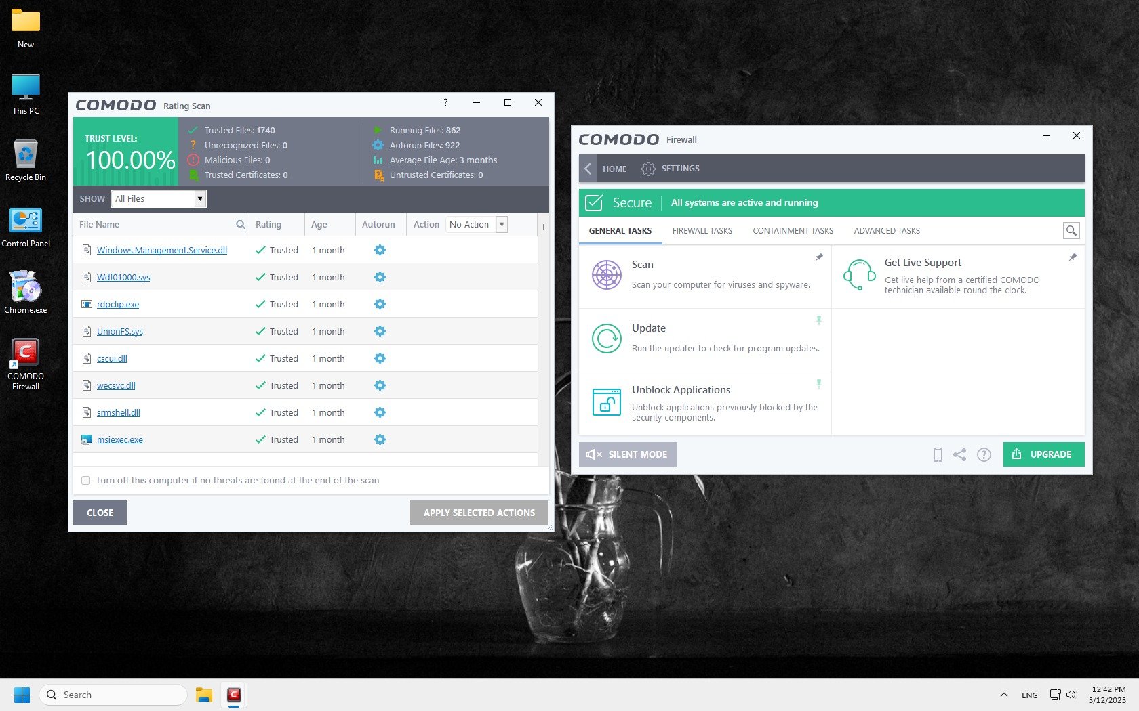Screen dimensions: 1139x711
Task: Open the Firewall task search magnifier
Action: tap(1071, 231)
